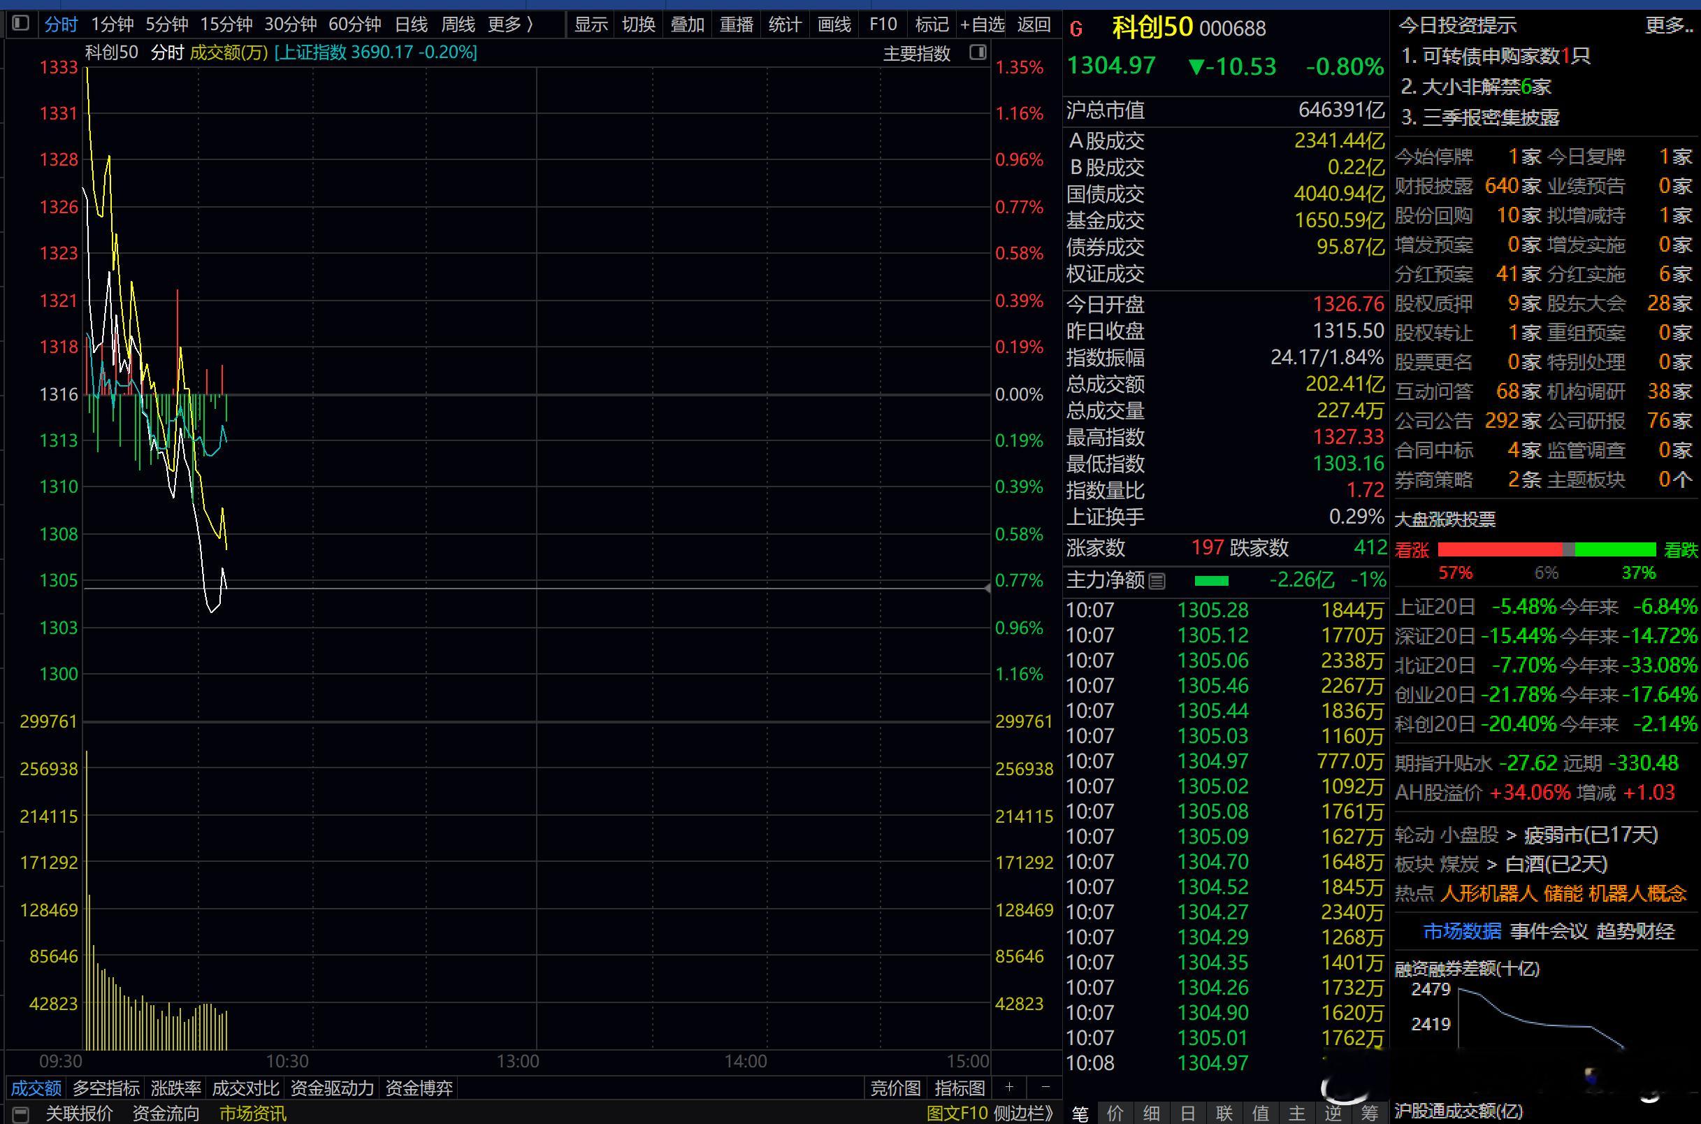Click the 成交额(万) indicator label
The width and height of the screenshot is (1701, 1124).
point(229,52)
